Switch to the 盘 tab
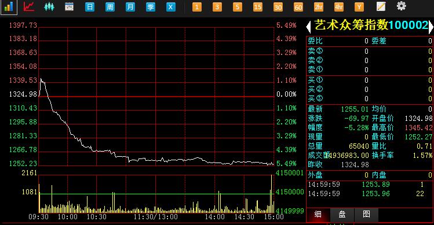The image size is (434, 225). (x=342, y=215)
